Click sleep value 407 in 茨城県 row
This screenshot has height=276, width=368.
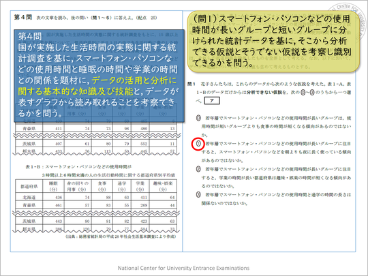[x=59, y=144]
